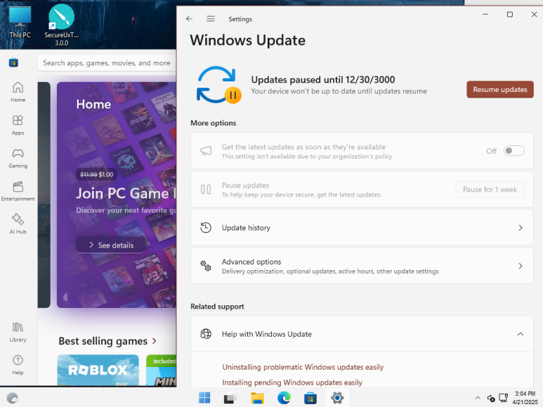Toggle get latest updates switch

(513, 151)
